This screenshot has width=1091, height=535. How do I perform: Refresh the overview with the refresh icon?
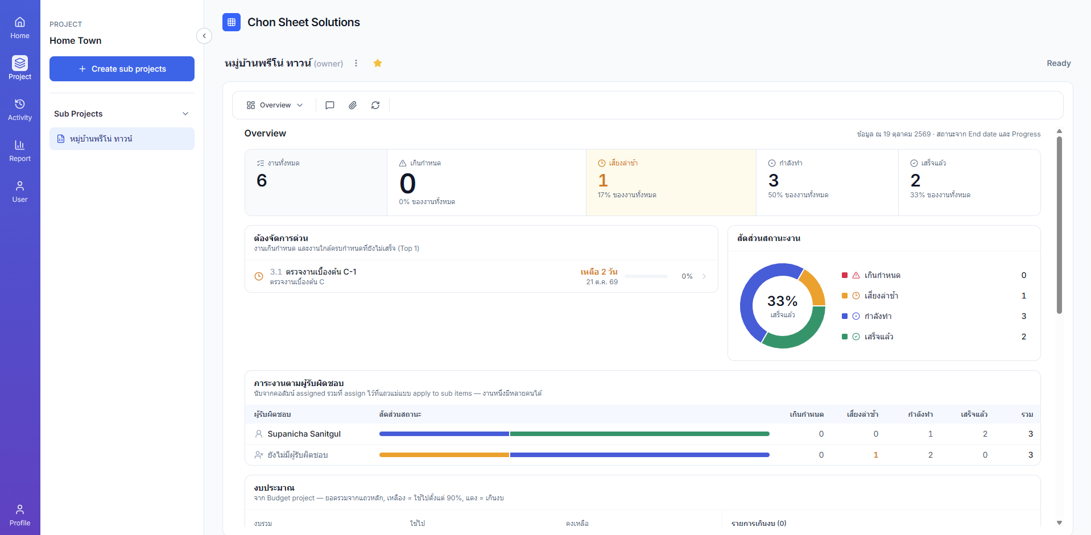point(375,105)
